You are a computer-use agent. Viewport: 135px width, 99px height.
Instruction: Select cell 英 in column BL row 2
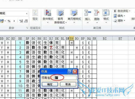coord(63,48)
